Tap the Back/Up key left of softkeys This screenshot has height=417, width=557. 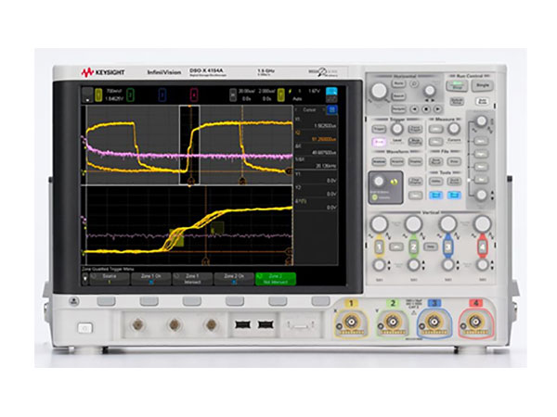click(x=74, y=301)
